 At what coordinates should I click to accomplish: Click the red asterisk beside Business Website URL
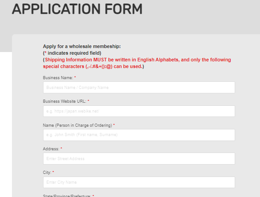tap(88, 101)
